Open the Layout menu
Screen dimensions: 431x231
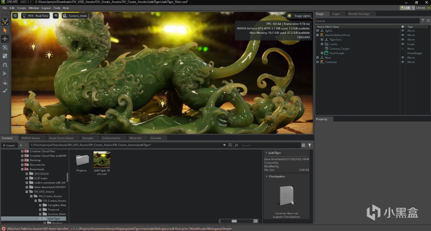(x=46, y=8)
